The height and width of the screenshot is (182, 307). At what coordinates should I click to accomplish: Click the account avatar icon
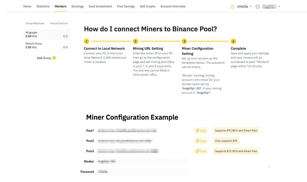pos(258,7)
